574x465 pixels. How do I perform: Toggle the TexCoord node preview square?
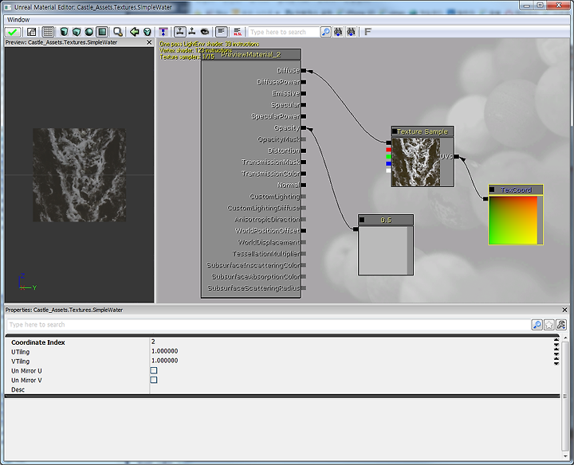[492, 190]
